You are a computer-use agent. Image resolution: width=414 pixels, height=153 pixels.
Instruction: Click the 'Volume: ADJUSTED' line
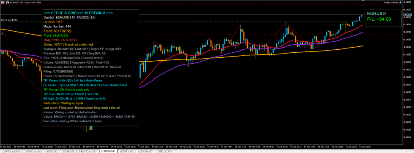[x=76, y=62]
